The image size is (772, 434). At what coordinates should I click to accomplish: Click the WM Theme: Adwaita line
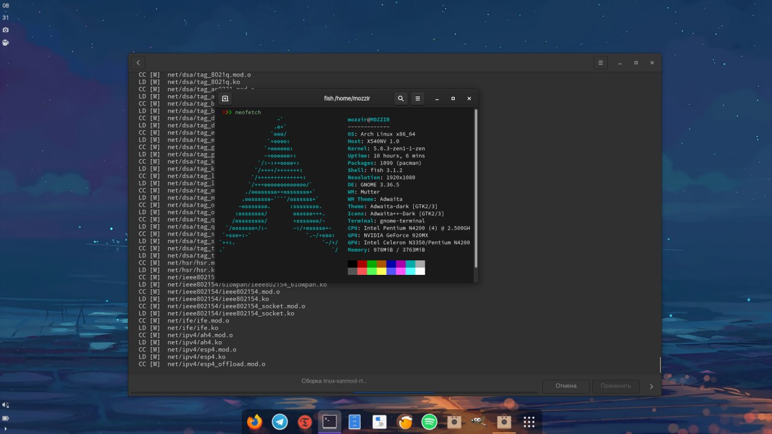375,200
